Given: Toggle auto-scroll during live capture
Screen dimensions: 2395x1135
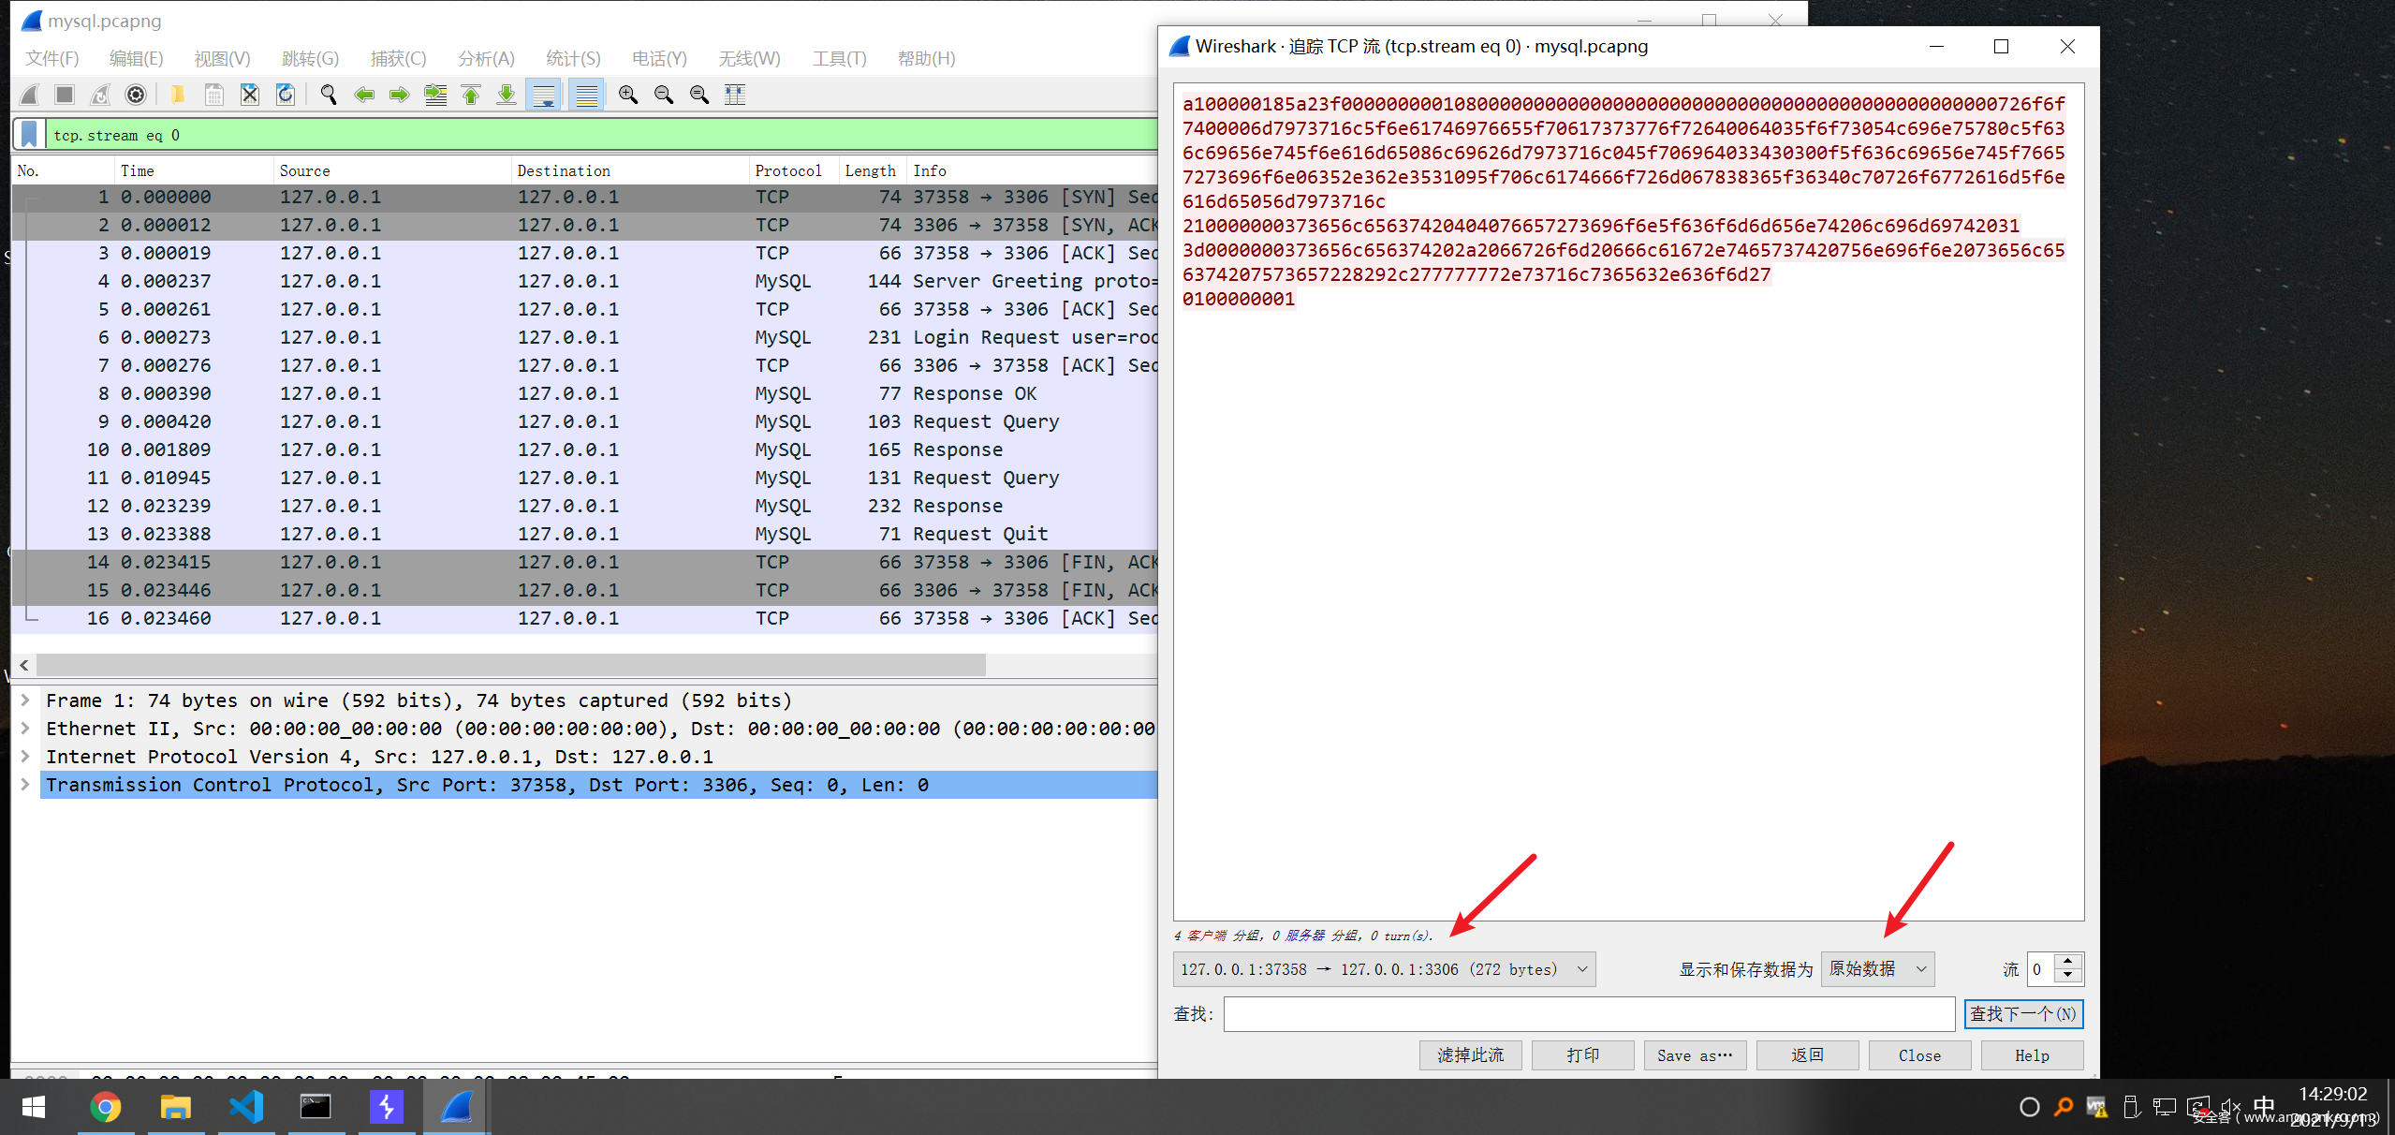Looking at the screenshot, I should (x=543, y=95).
